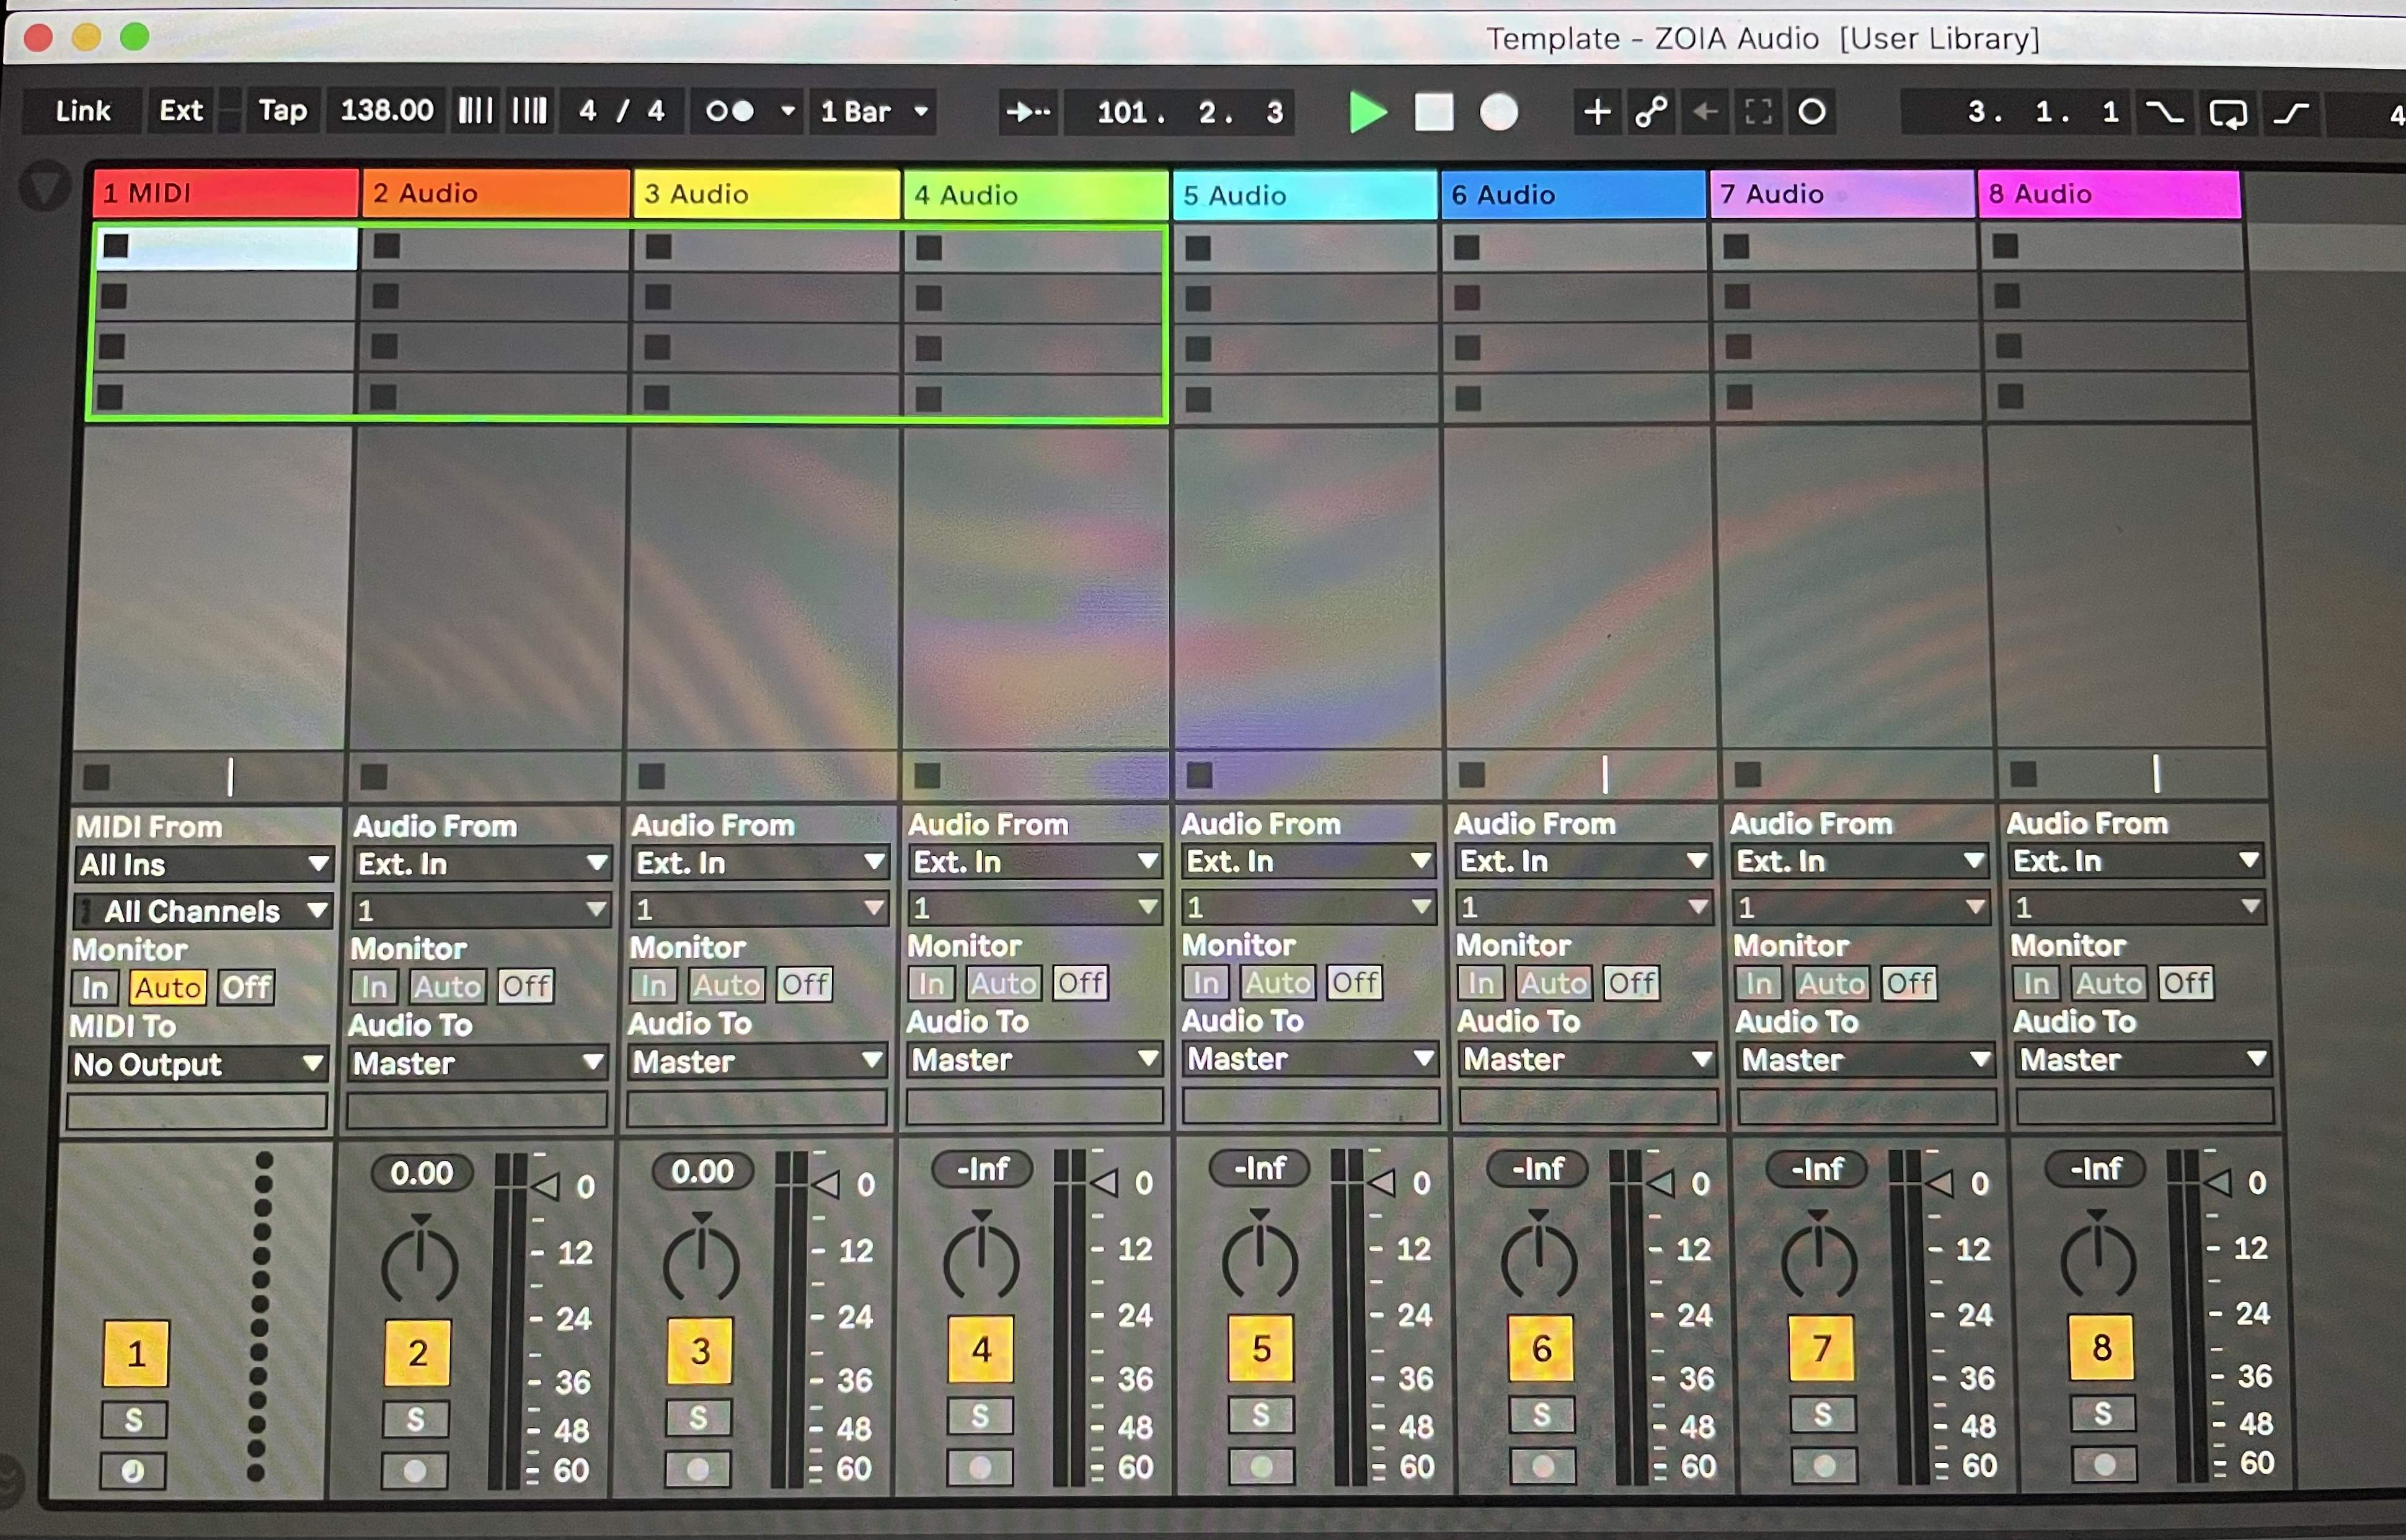
Task: Select the 8 Audio track header
Action: point(2109,194)
